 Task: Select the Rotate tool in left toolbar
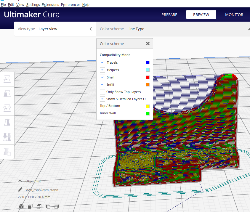click(7, 108)
